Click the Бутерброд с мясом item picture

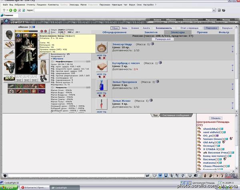tap(102, 66)
